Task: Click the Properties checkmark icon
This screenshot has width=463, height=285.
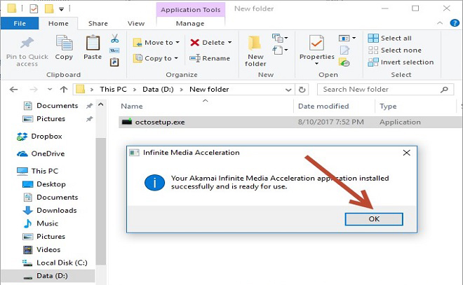Action: [x=316, y=43]
